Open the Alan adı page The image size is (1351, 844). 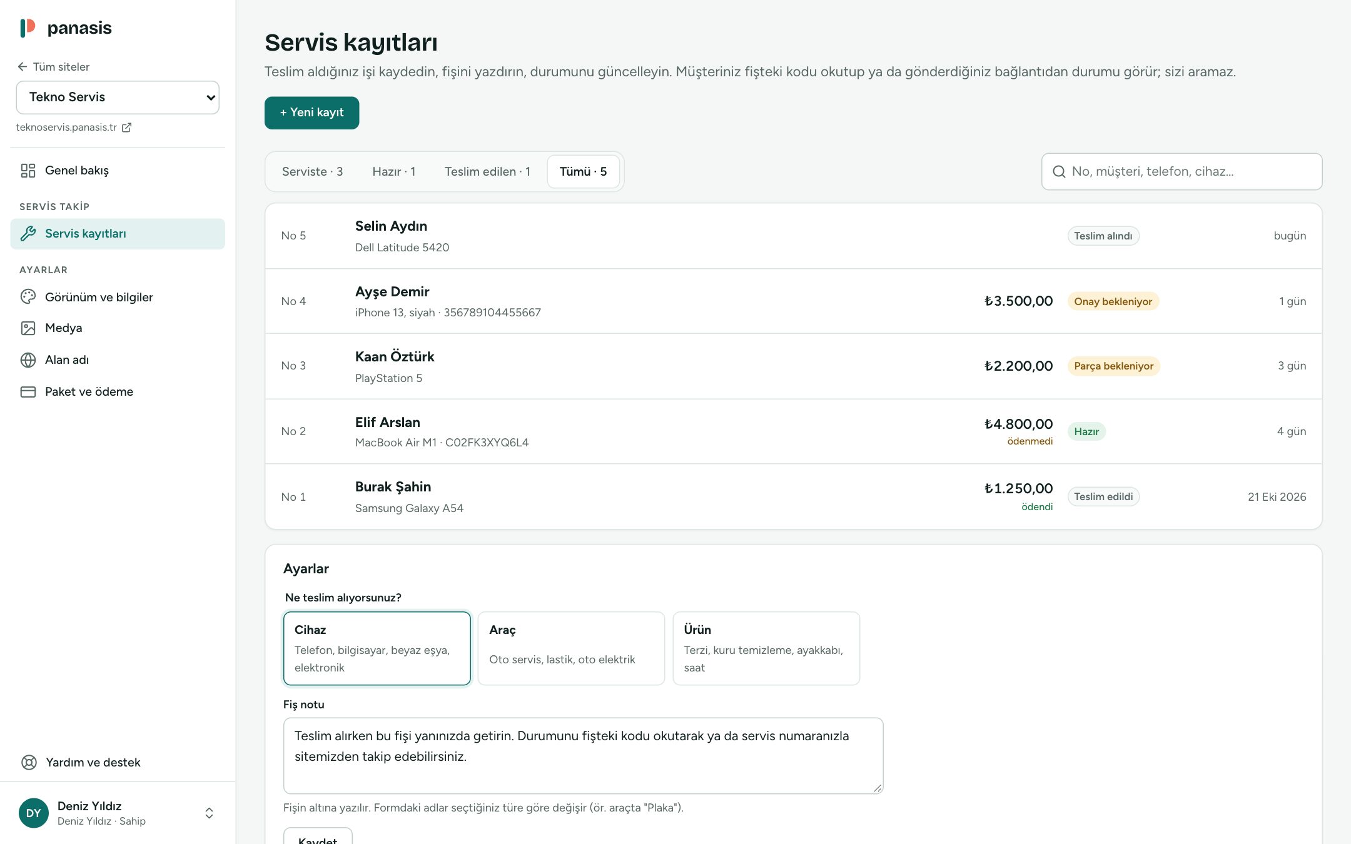pos(118,360)
